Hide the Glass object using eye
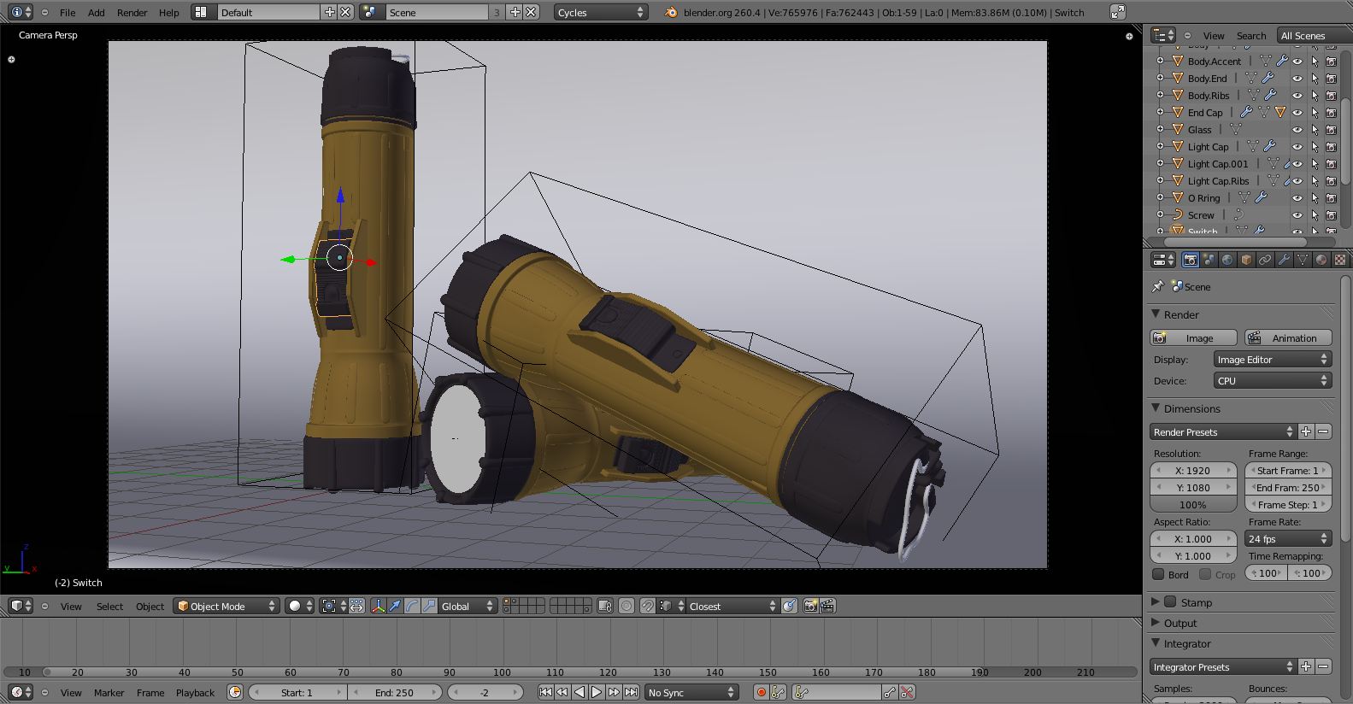The width and height of the screenshot is (1353, 704). (x=1297, y=130)
